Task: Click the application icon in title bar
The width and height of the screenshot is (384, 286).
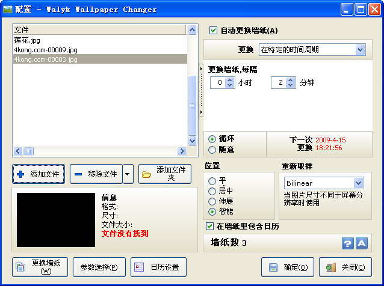Action: click(8, 9)
